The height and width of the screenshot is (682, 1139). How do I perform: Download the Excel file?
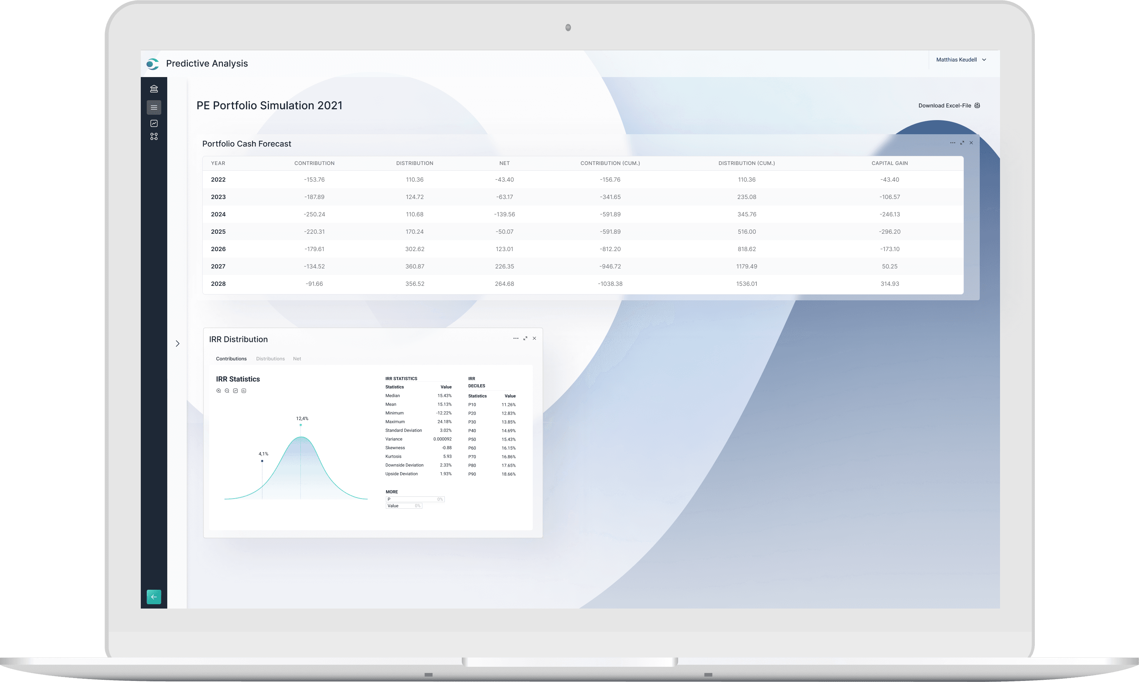click(x=948, y=105)
